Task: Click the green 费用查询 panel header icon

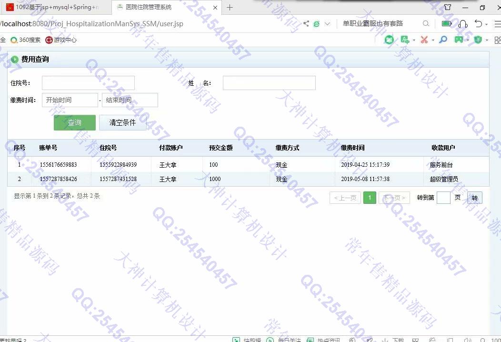Action: (15, 60)
